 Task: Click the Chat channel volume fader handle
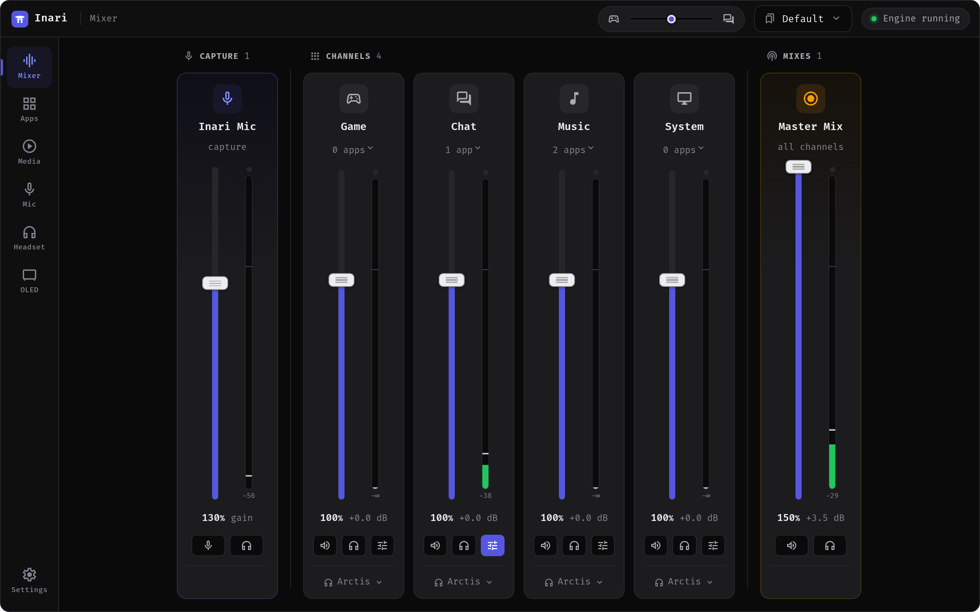click(452, 280)
